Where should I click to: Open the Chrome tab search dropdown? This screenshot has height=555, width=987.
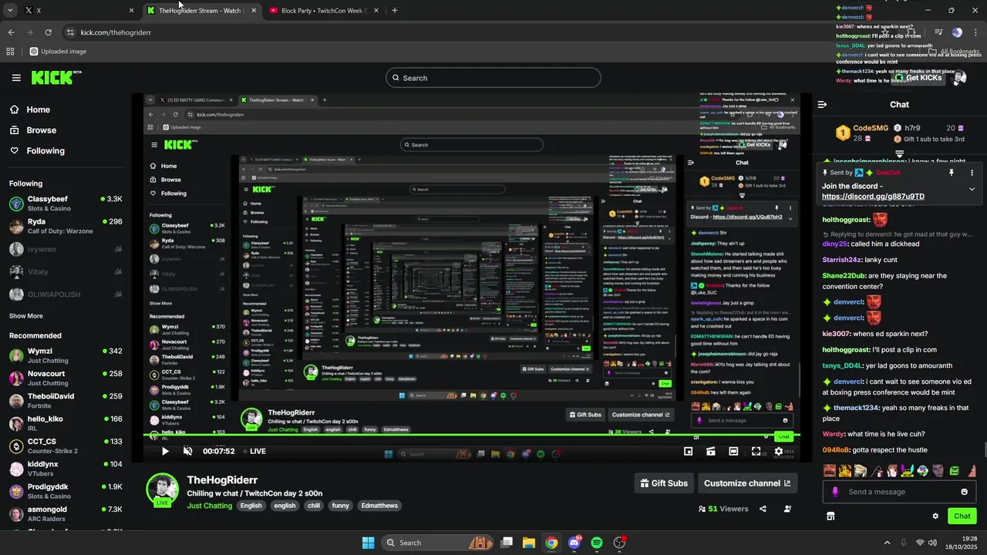(10, 11)
